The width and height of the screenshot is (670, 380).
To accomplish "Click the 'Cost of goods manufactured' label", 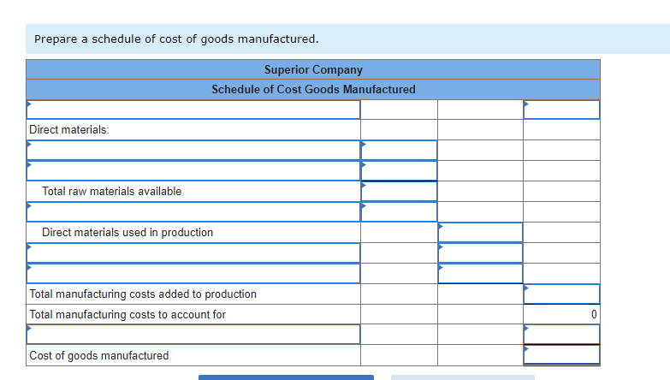I will click(x=98, y=356).
